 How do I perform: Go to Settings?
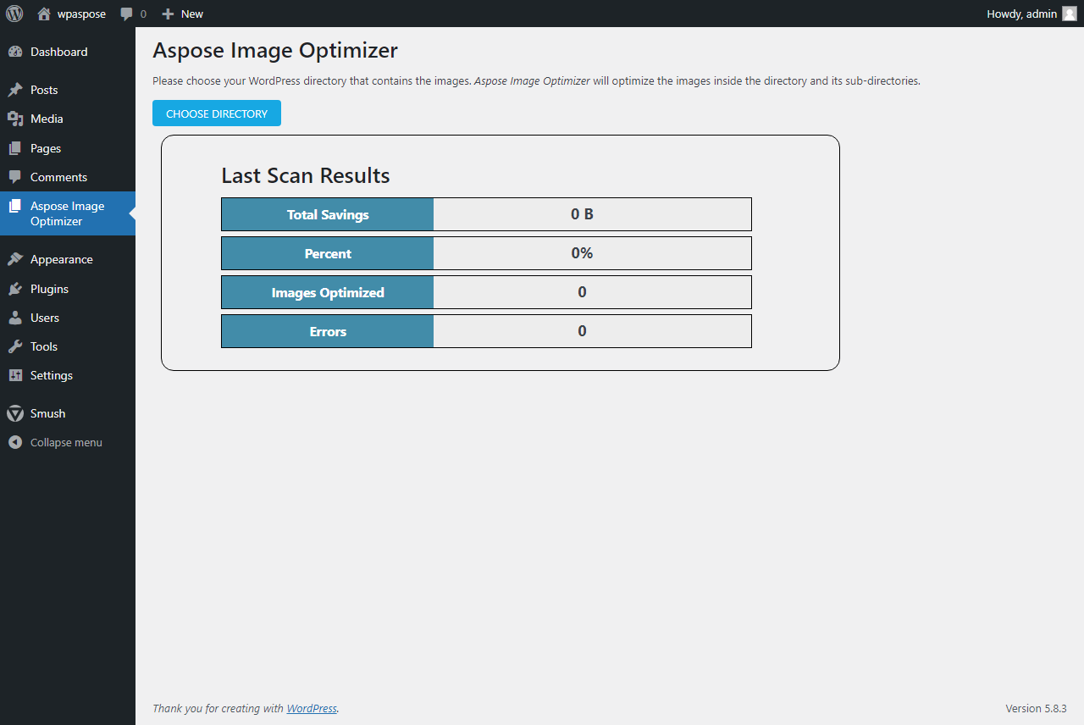[68, 375]
